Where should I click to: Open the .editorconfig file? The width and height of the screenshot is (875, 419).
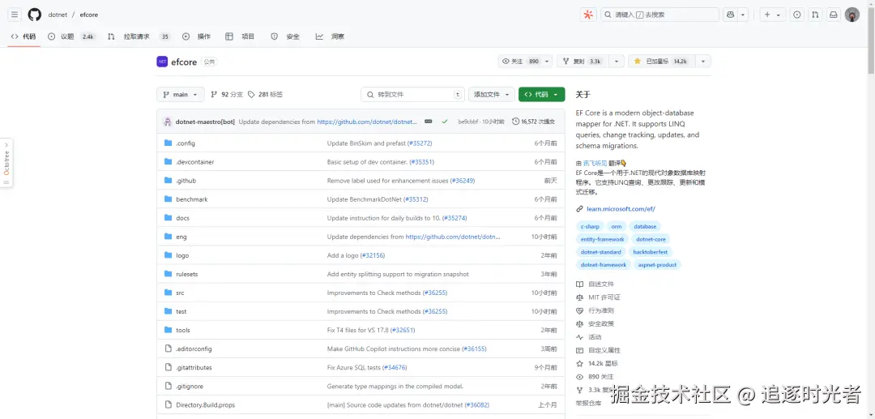coord(194,348)
